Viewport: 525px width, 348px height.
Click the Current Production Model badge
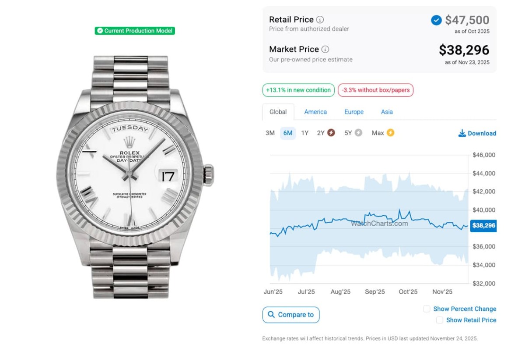click(x=135, y=31)
